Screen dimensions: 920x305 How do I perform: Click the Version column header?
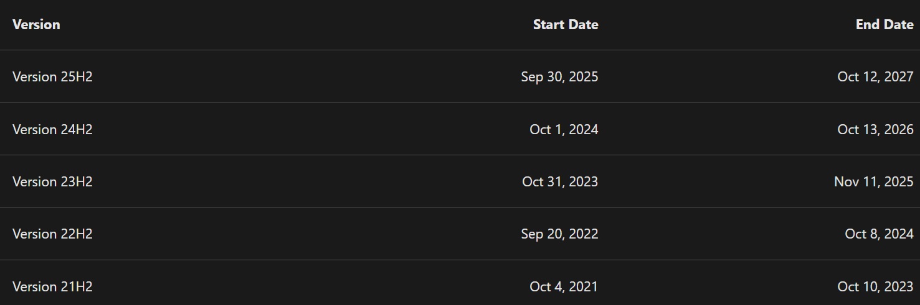(x=36, y=25)
